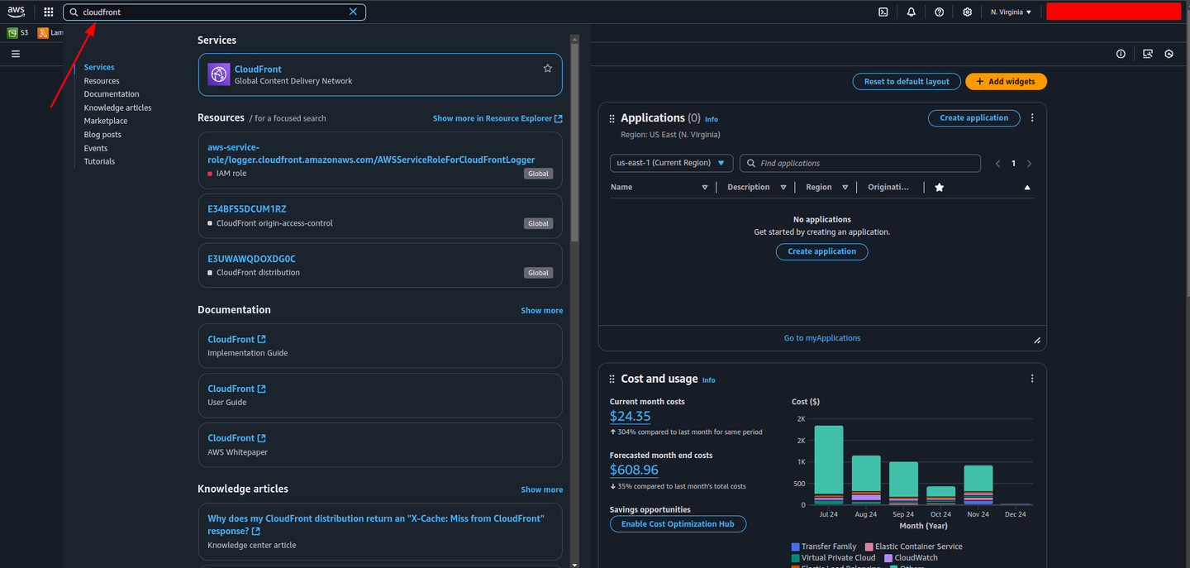Screen dimensions: 1190x568
Task: Select the Blog posts search category
Action: (102, 134)
